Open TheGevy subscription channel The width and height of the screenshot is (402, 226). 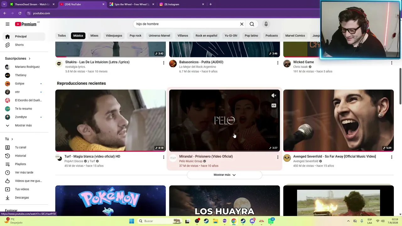[24, 75]
